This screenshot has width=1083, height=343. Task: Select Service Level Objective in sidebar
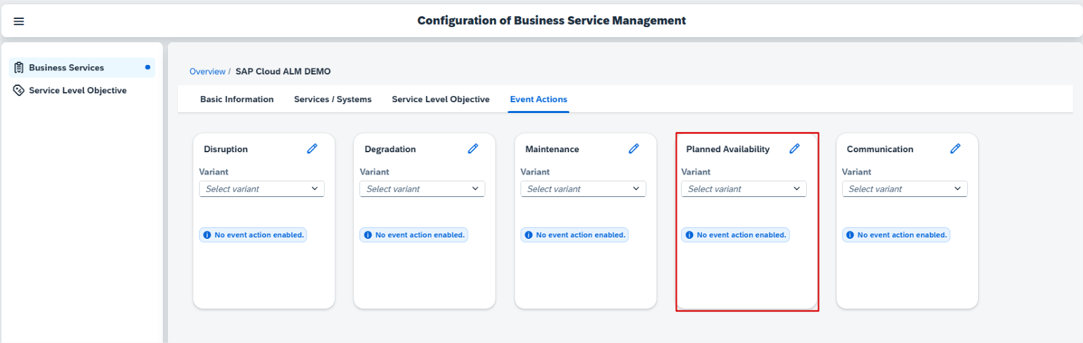coord(77,91)
